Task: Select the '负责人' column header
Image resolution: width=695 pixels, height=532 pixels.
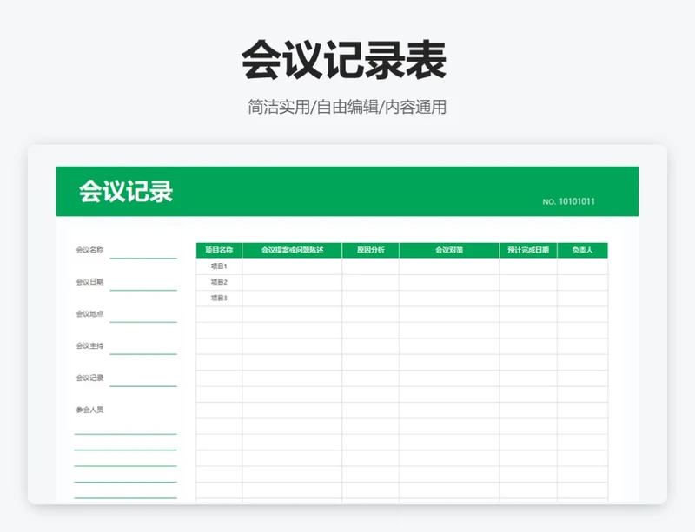Action: click(582, 250)
